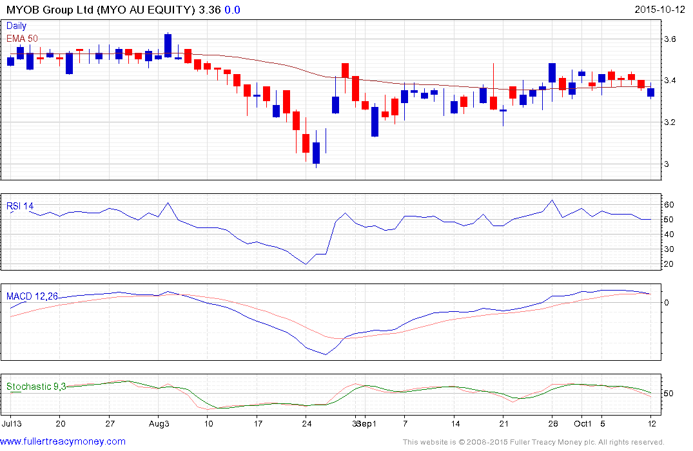
Task: Click the www.fullertreacymoney.com link
Action: tap(63, 441)
